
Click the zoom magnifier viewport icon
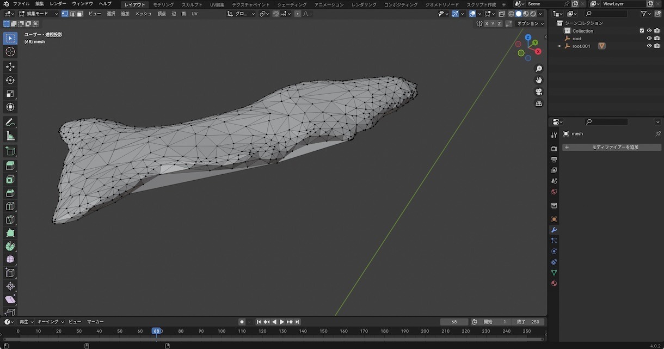click(539, 69)
